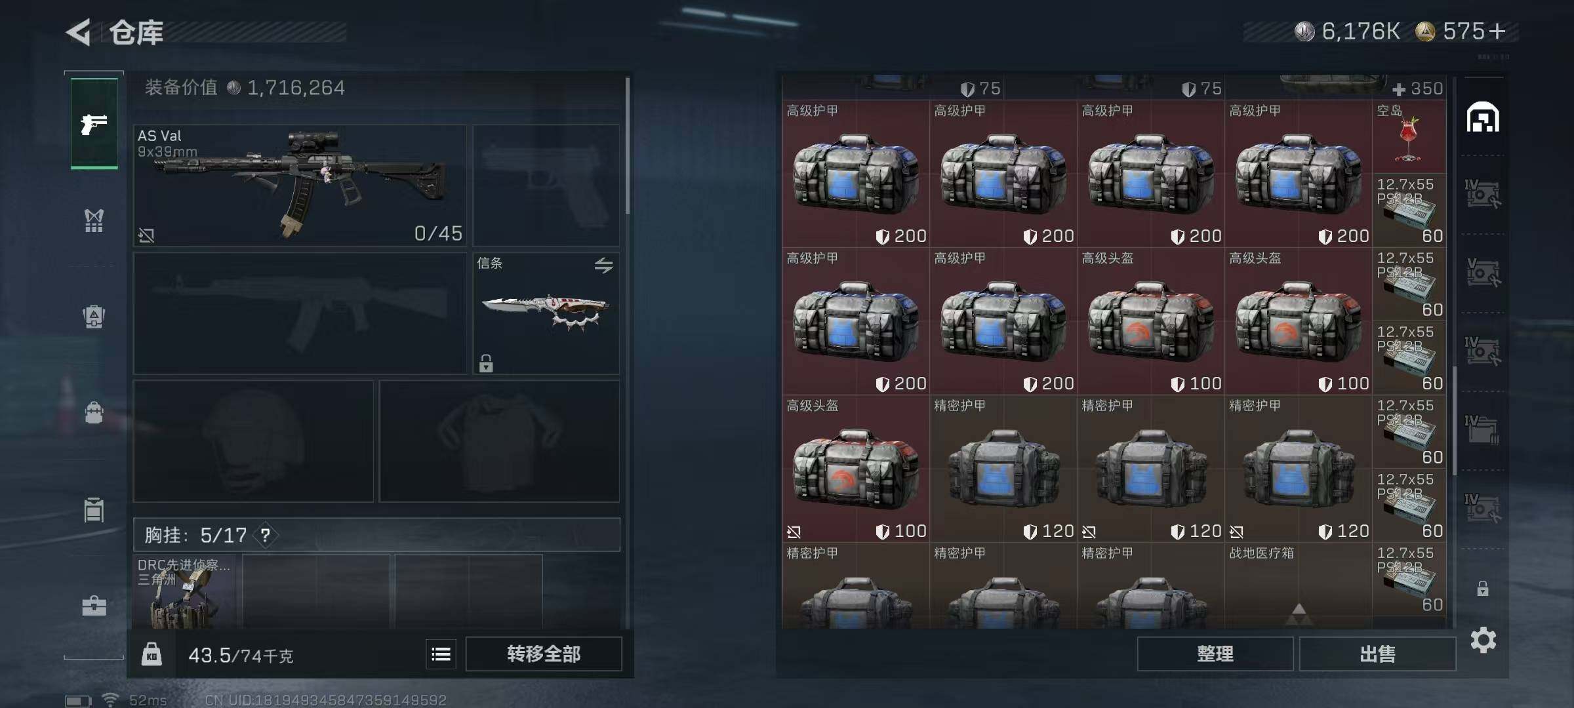
Task: Open the main warehouse home icon on right
Action: [x=1483, y=117]
